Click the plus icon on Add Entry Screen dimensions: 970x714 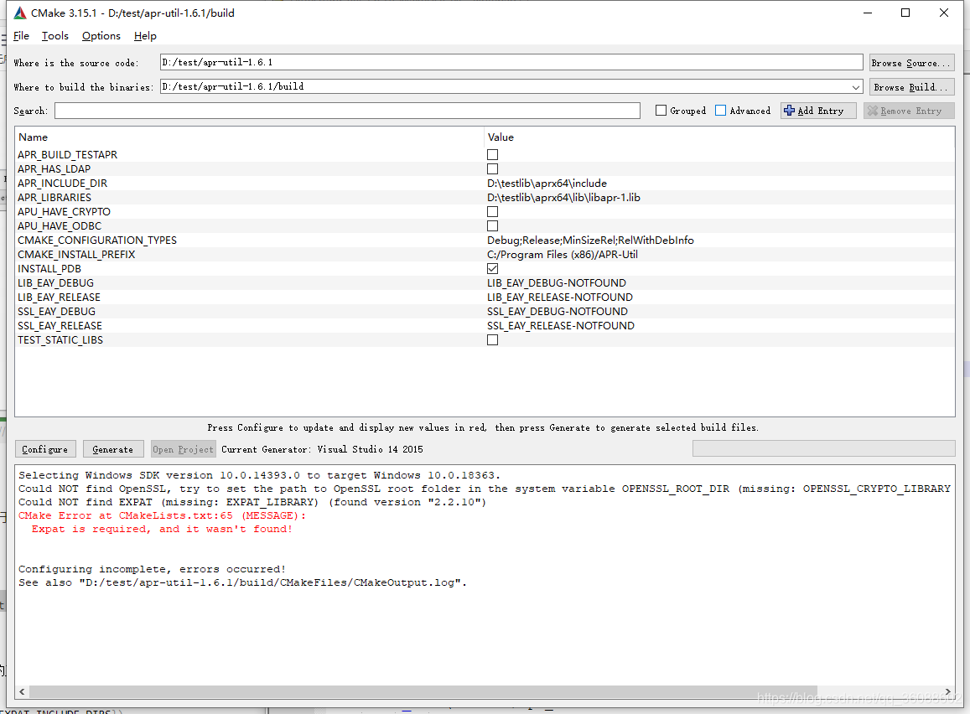[789, 111]
